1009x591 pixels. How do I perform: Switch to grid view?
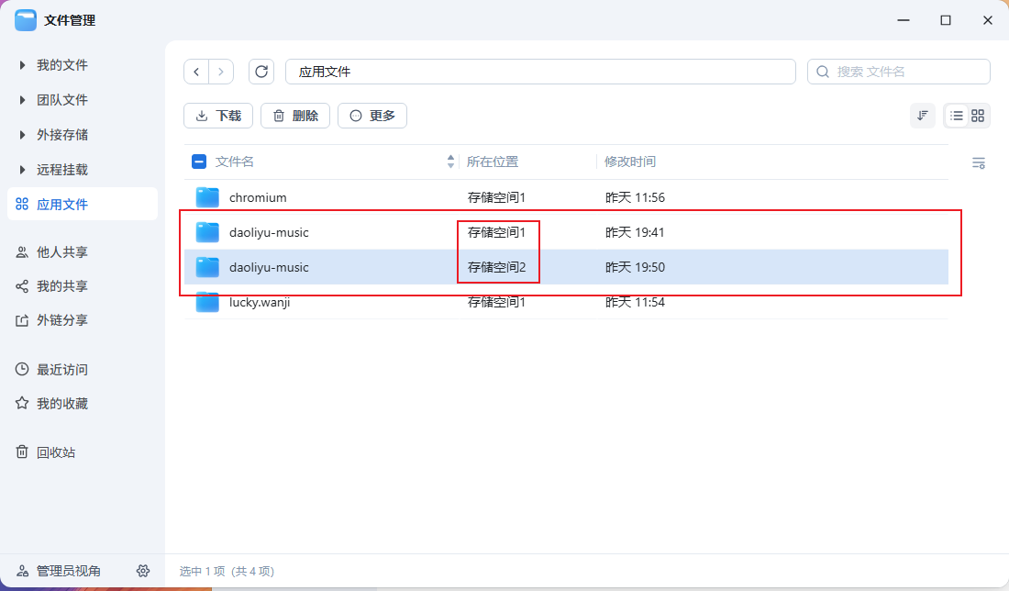(978, 116)
